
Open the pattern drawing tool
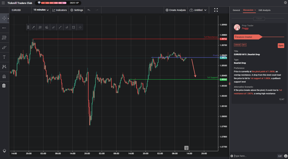(x=4, y=67)
